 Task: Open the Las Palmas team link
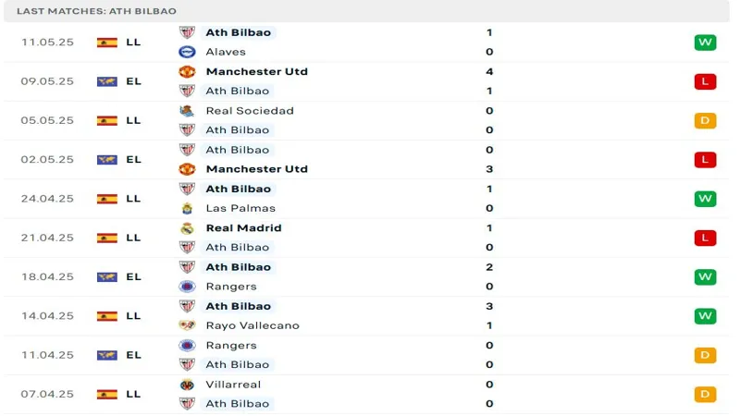(240, 208)
